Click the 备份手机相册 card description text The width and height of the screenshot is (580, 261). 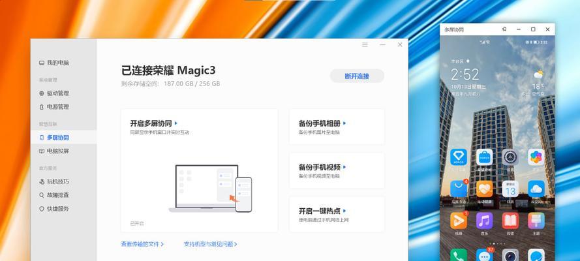(x=319, y=132)
